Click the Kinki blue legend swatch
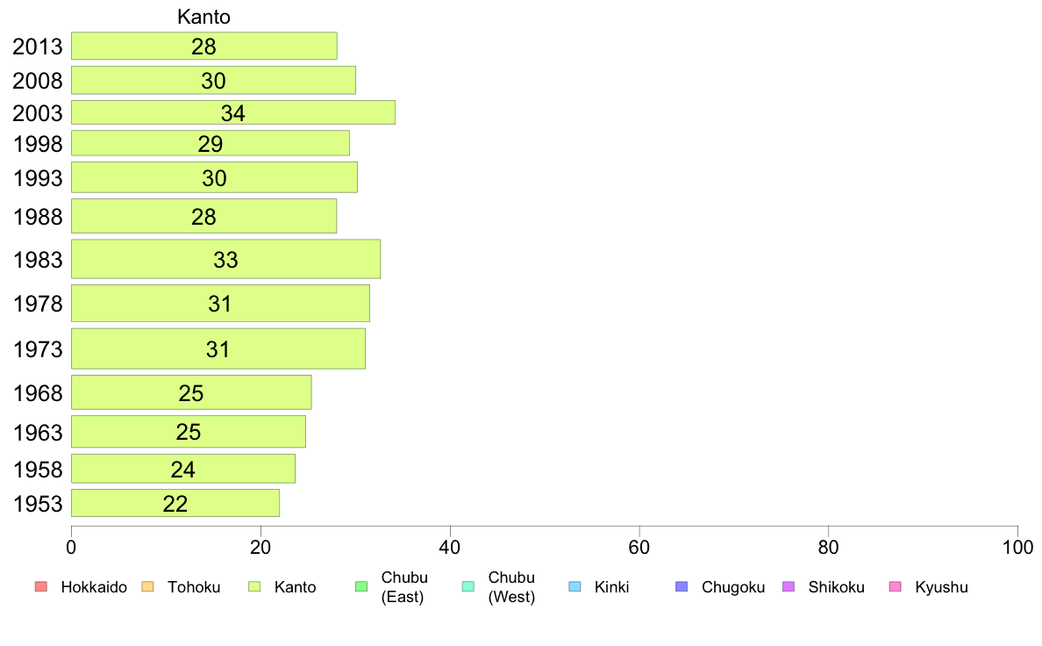 click(575, 586)
